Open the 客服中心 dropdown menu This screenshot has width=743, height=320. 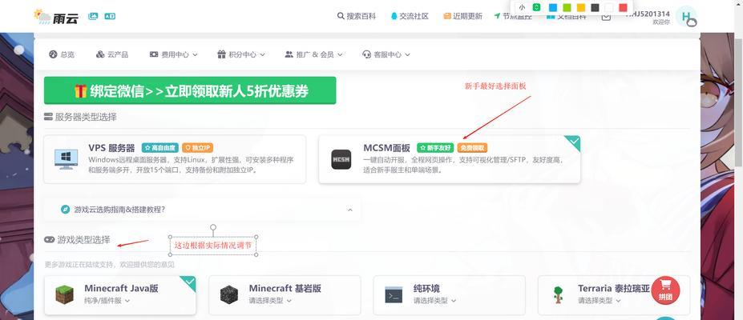point(386,54)
